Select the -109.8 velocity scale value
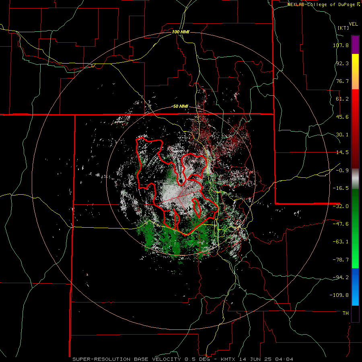 [x=339, y=295]
